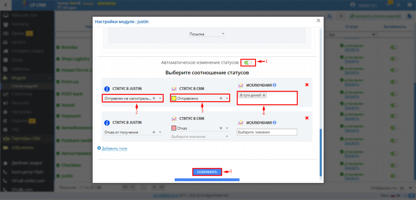The width and height of the screenshot is (416, 200).
Task: Click the collapse-sidebar back arrow
Action: [6, 5]
